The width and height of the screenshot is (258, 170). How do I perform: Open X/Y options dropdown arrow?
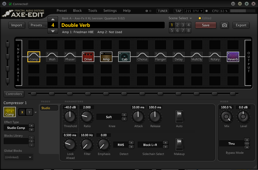click(35, 112)
